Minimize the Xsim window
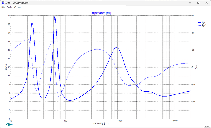This screenshot has height=128, width=211. click(190, 3)
